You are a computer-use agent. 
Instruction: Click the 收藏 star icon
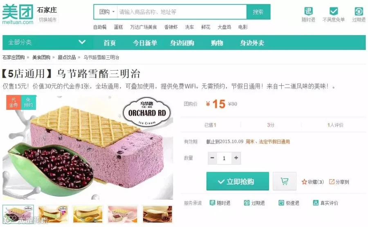(304, 182)
